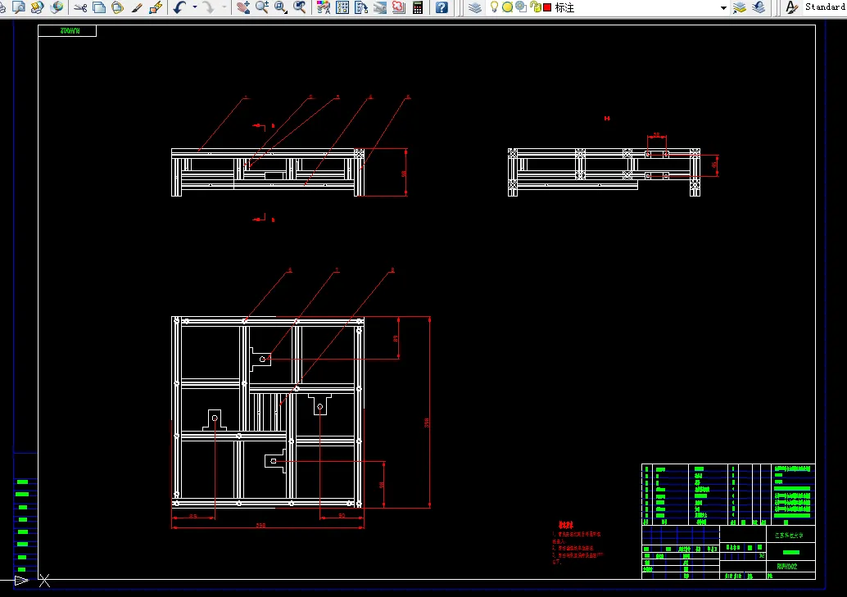This screenshot has width=847, height=597.
Task: Click the Paste clipboard icon
Action: pos(117,7)
